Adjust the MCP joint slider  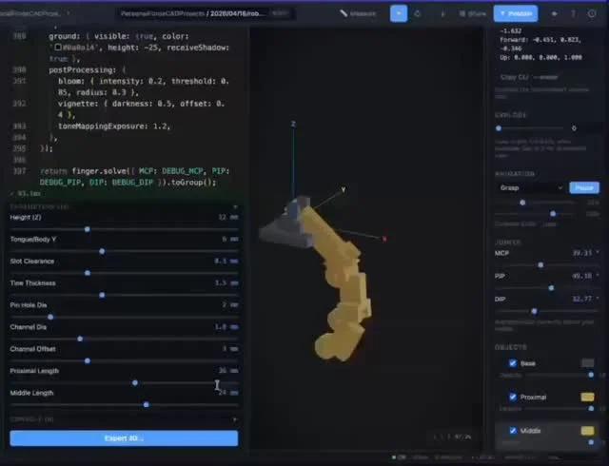click(x=547, y=264)
